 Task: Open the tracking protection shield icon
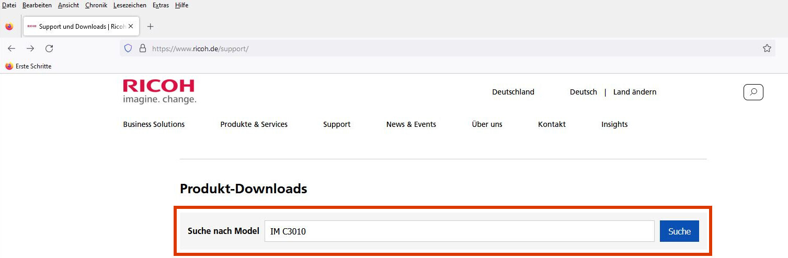coord(128,49)
